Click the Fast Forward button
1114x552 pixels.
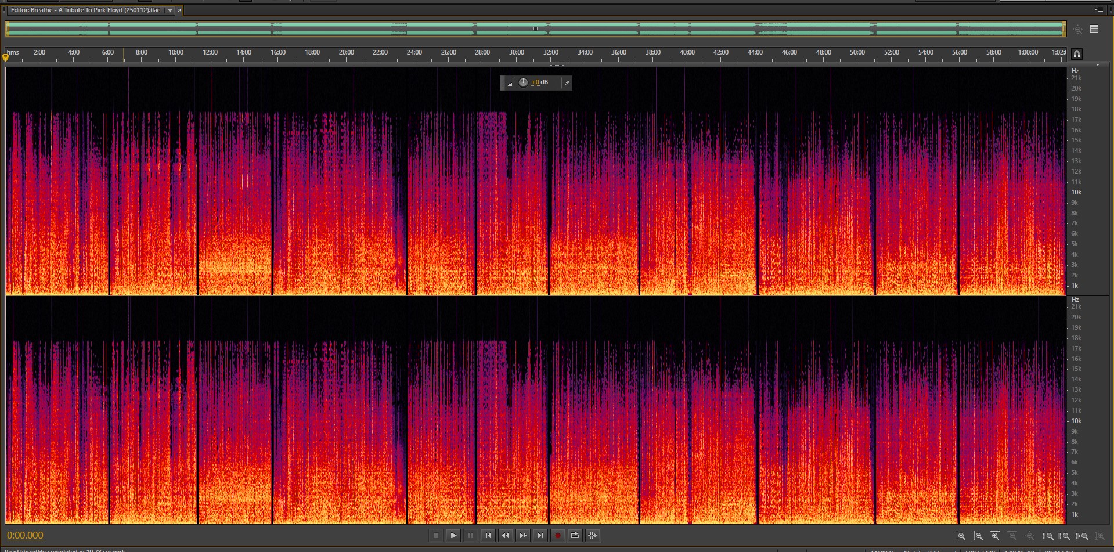coord(522,535)
